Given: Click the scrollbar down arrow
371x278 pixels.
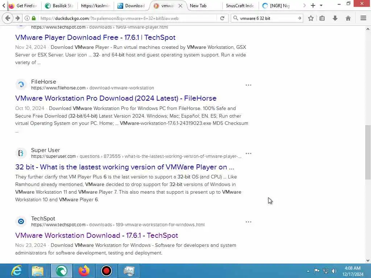Looking at the screenshot, I should [x=368, y=261].
